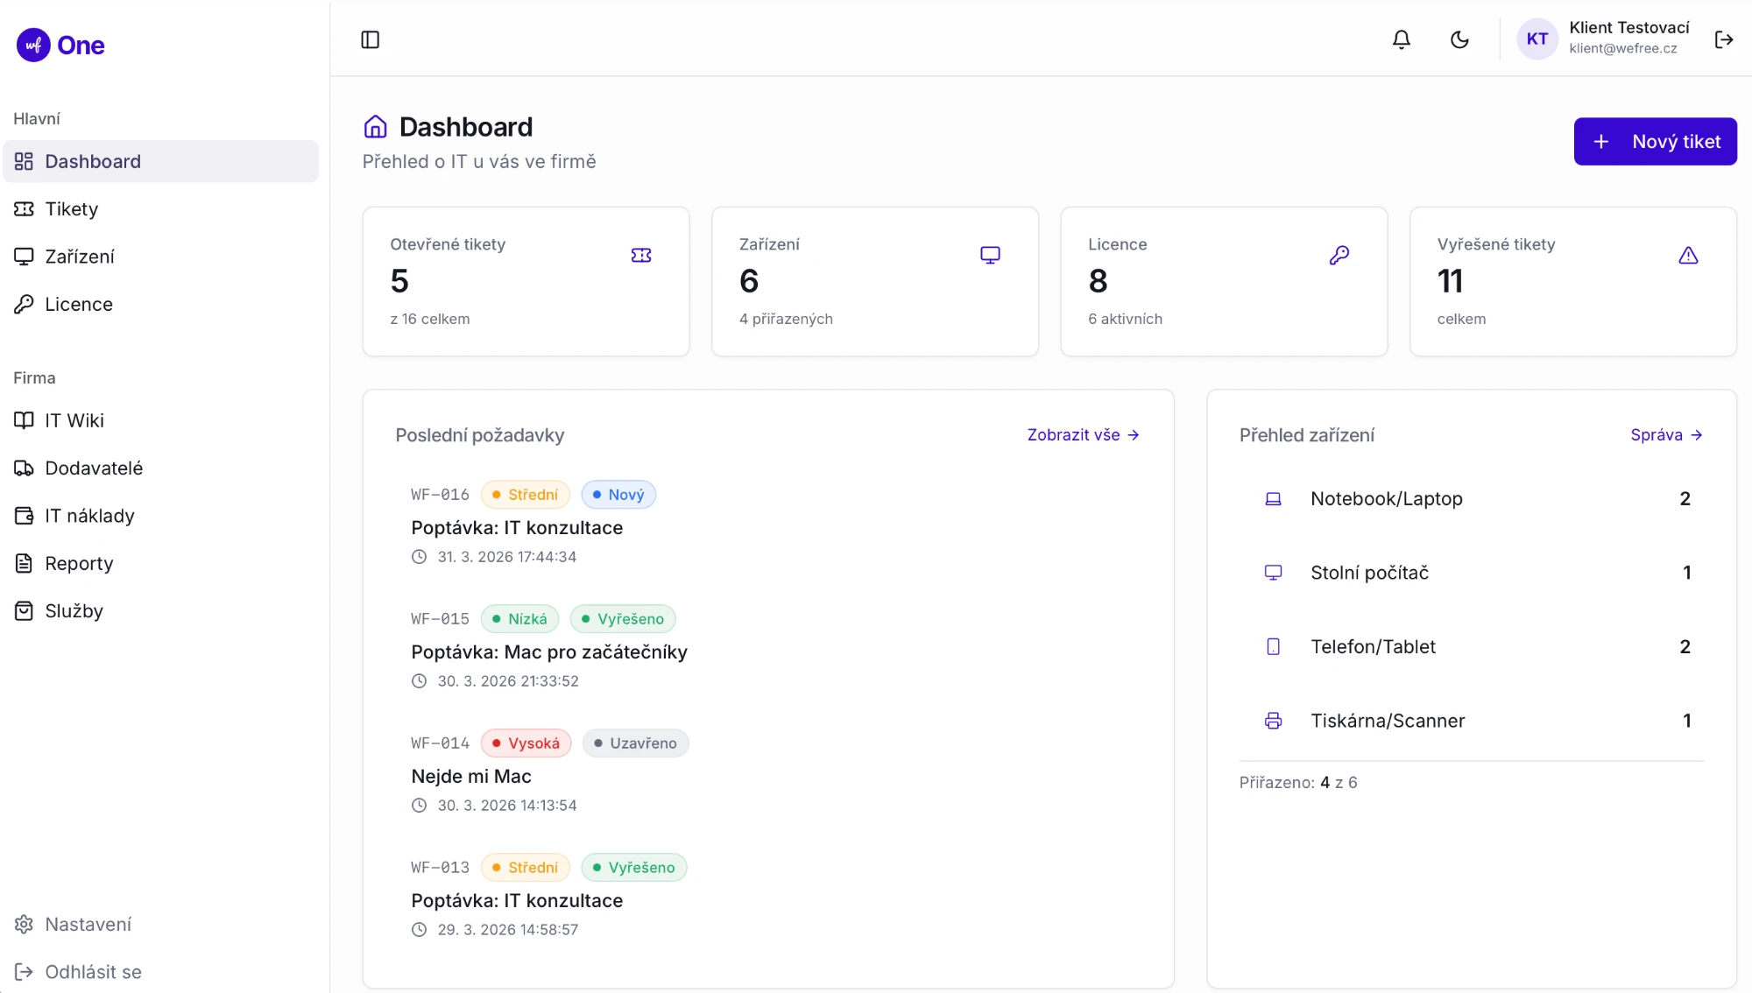This screenshot has width=1752, height=993.
Task: Open Reporty in the sidebar
Action: coord(161,563)
